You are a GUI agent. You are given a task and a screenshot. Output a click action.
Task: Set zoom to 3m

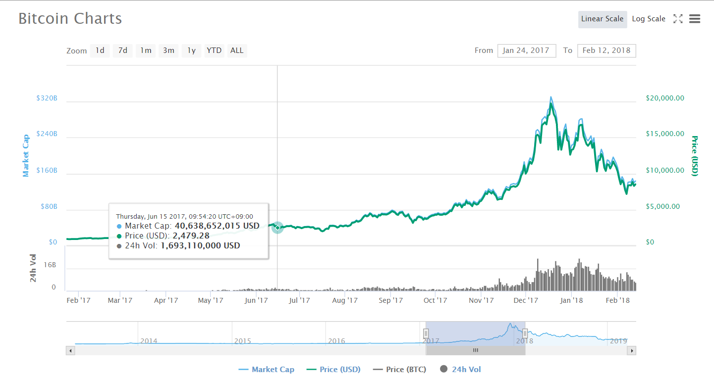click(168, 50)
